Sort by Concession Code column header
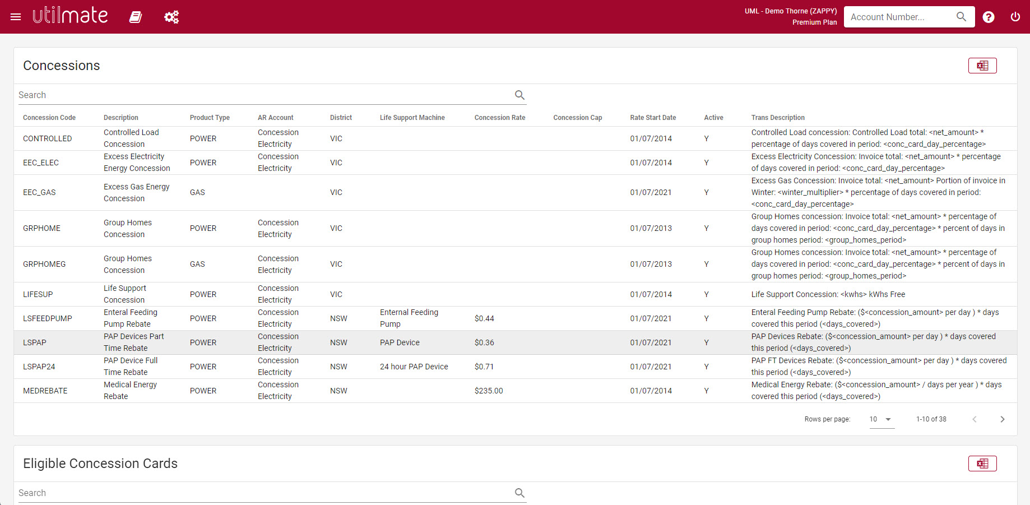The width and height of the screenshot is (1030, 505). (x=49, y=118)
